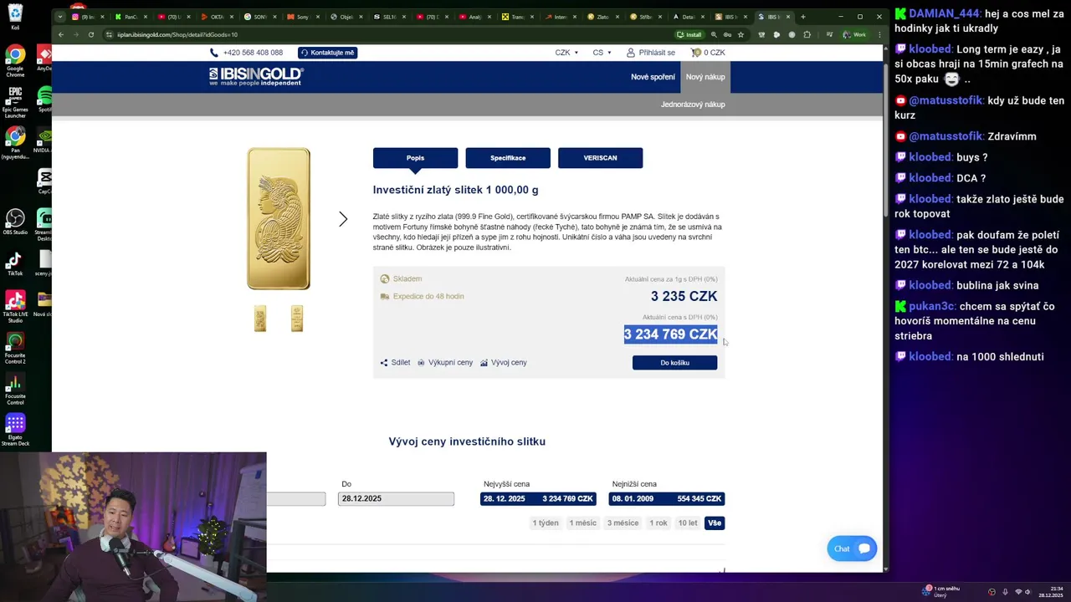The height and width of the screenshot is (602, 1071).
Task: Open the Jednorázový nákup submenu item
Action: click(693, 105)
